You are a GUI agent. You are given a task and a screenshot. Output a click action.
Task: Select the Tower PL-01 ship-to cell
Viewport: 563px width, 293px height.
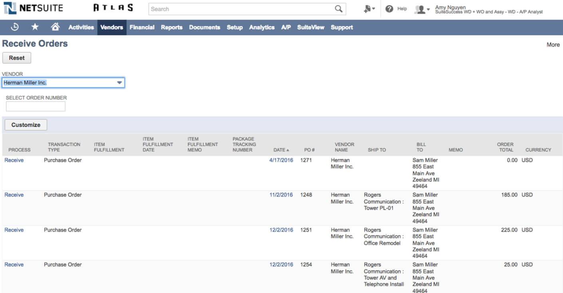(384, 201)
